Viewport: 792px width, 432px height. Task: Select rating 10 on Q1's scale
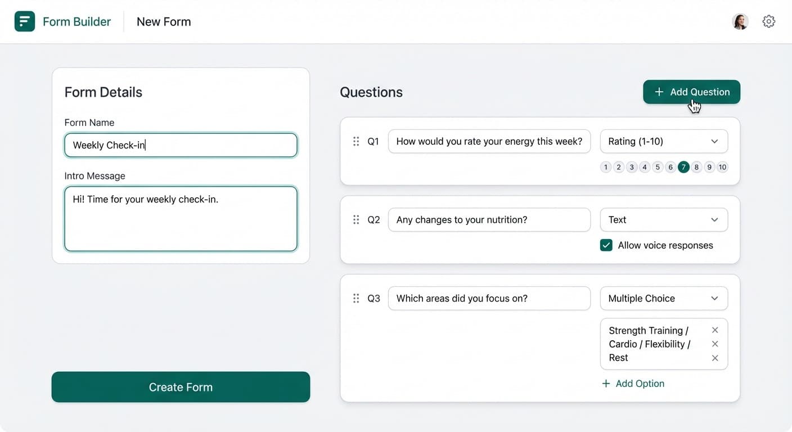pos(722,167)
